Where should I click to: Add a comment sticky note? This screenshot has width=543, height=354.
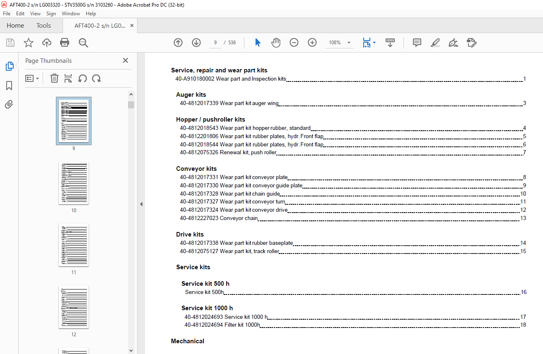417,43
